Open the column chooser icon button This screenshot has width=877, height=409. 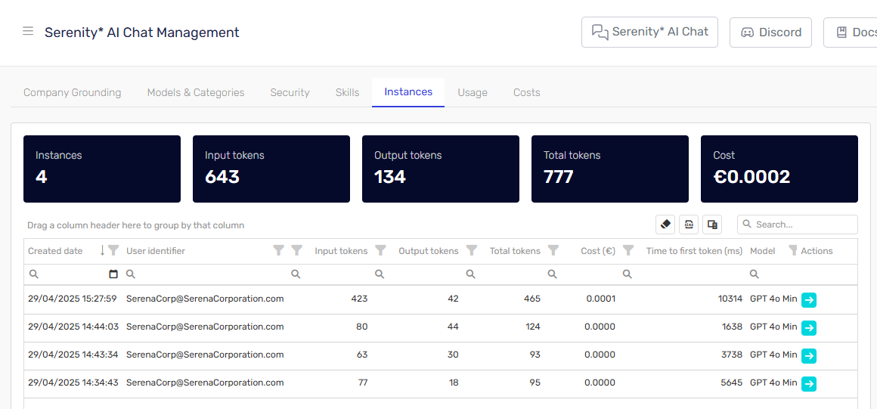point(712,225)
